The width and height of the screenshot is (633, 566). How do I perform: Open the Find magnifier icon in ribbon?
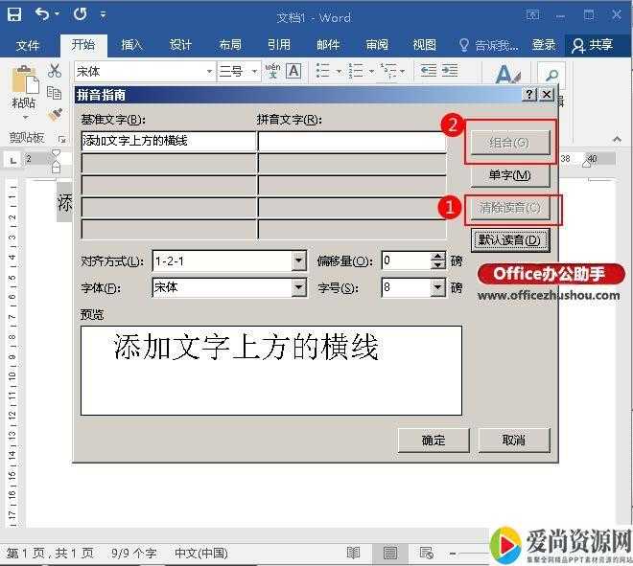pyautogui.click(x=551, y=74)
